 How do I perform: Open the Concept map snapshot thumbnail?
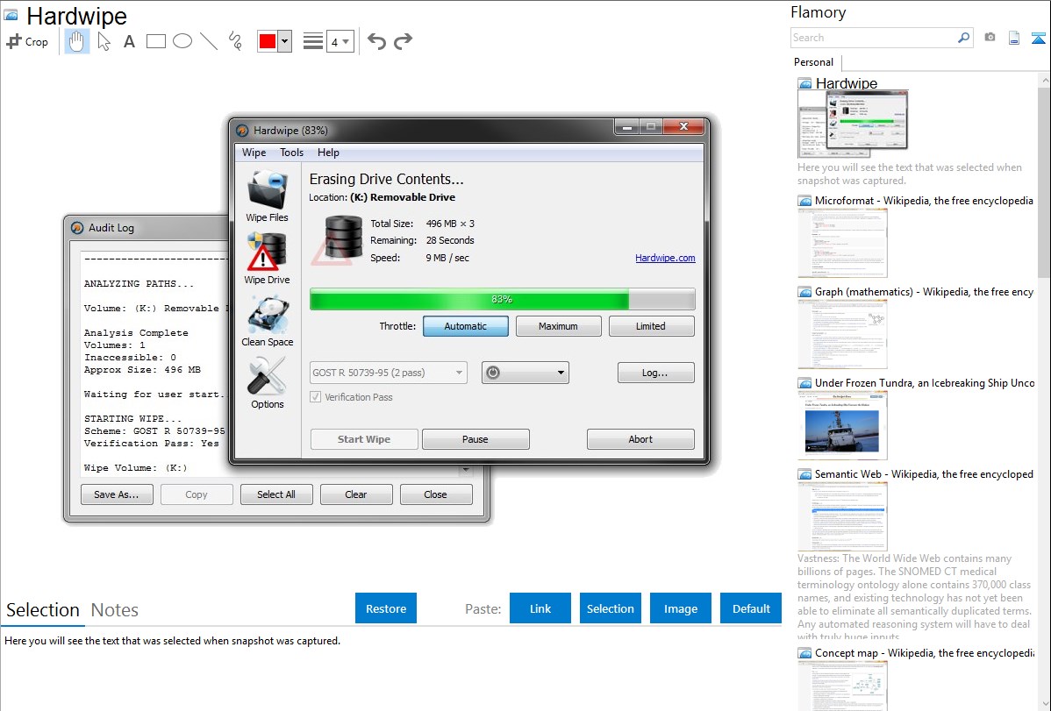[x=842, y=686]
